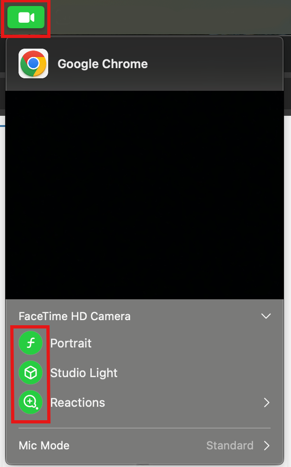
Task: Click the Google Chrome app icon
Action: [33, 63]
